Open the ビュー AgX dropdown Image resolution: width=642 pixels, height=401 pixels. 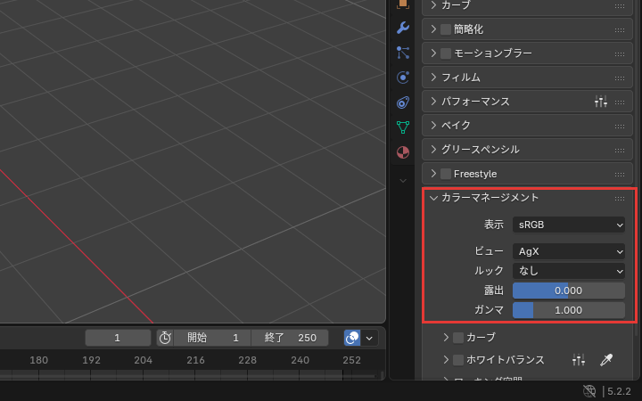[569, 251]
